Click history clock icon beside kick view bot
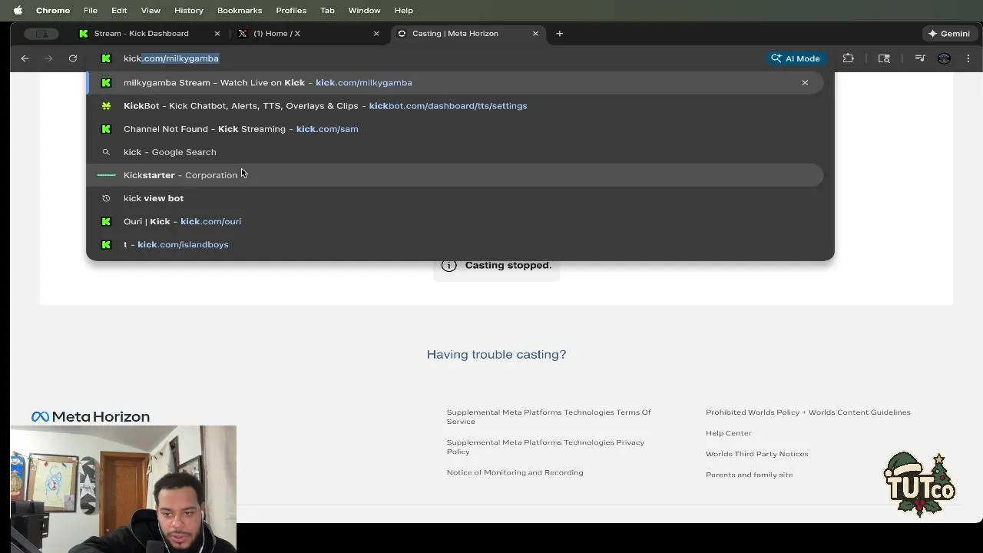 point(106,198)
